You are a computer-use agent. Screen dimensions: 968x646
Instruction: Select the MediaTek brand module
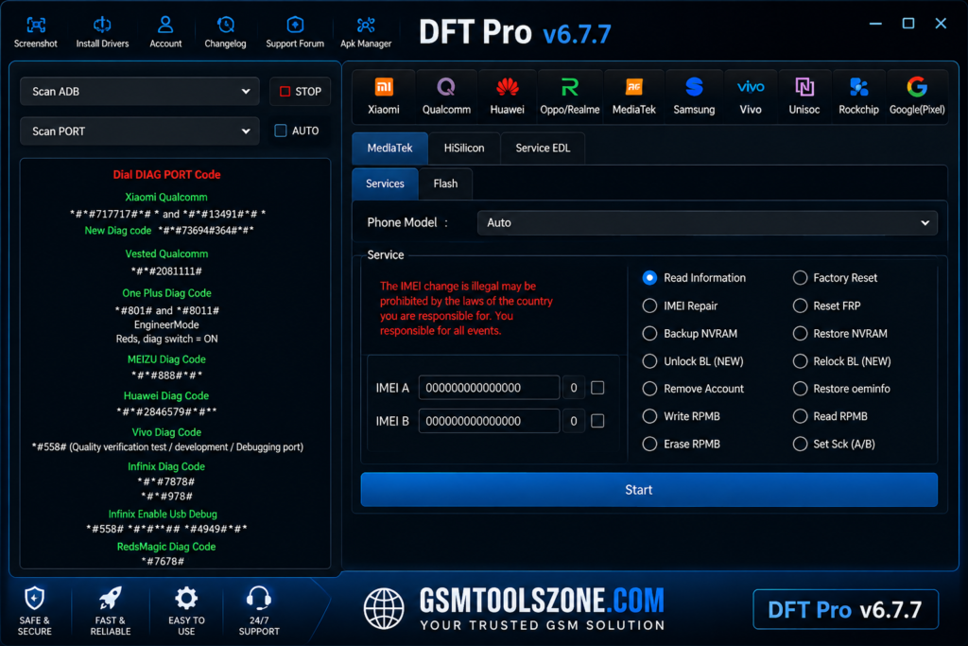[634, 96]
